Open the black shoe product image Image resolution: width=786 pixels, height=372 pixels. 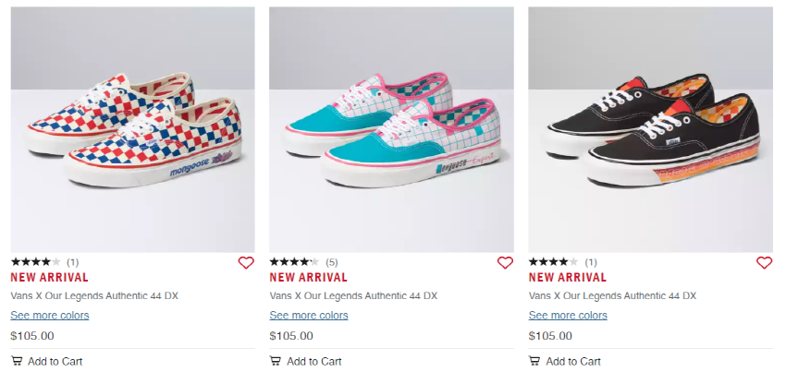651,129
